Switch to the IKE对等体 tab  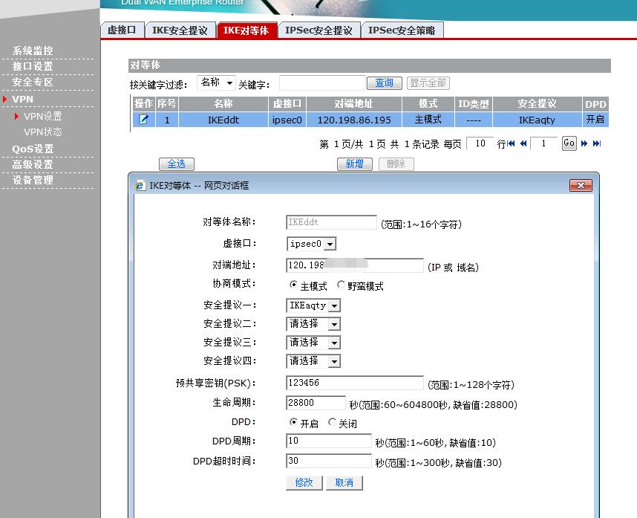point(246,30)
